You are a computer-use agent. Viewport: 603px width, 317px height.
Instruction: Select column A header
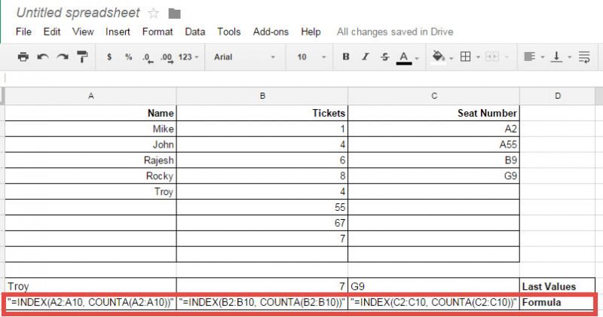tap(90, 96)
